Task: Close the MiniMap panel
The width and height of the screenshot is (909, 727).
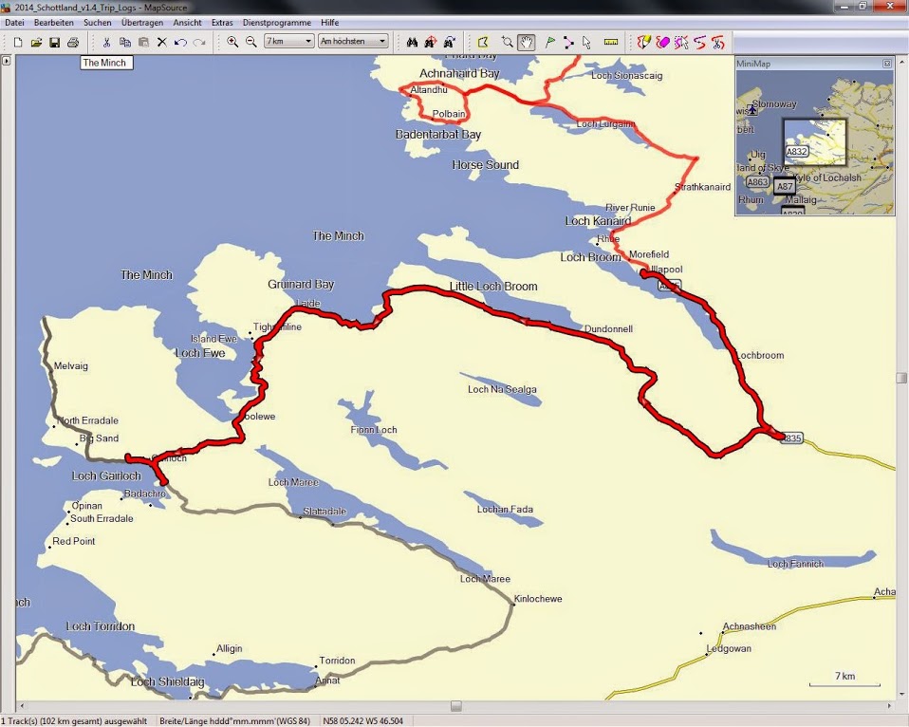Action: 887,64
